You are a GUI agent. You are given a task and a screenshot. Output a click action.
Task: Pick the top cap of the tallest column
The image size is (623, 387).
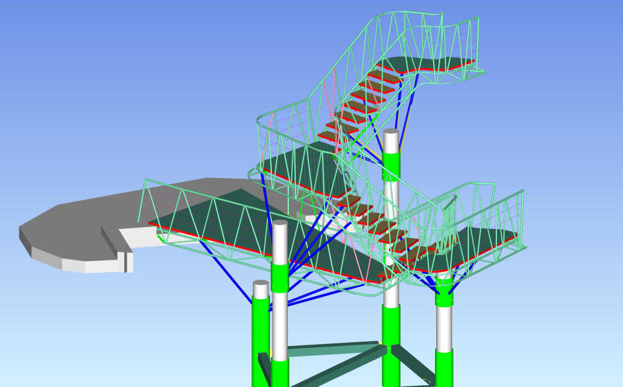coord(391,132)
